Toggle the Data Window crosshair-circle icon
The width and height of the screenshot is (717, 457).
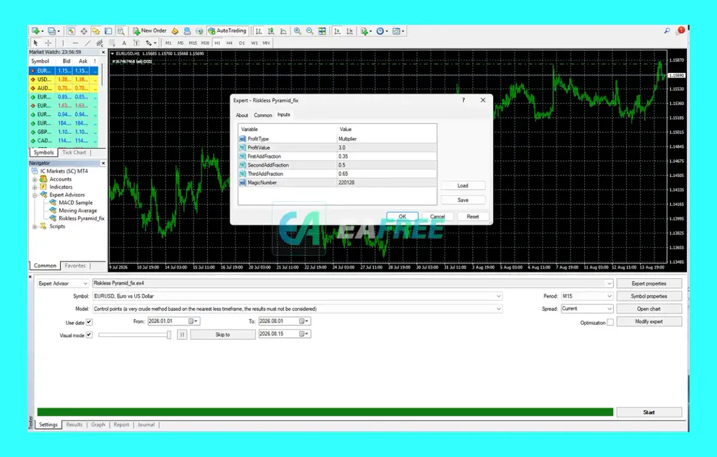(x=84, y=31)
